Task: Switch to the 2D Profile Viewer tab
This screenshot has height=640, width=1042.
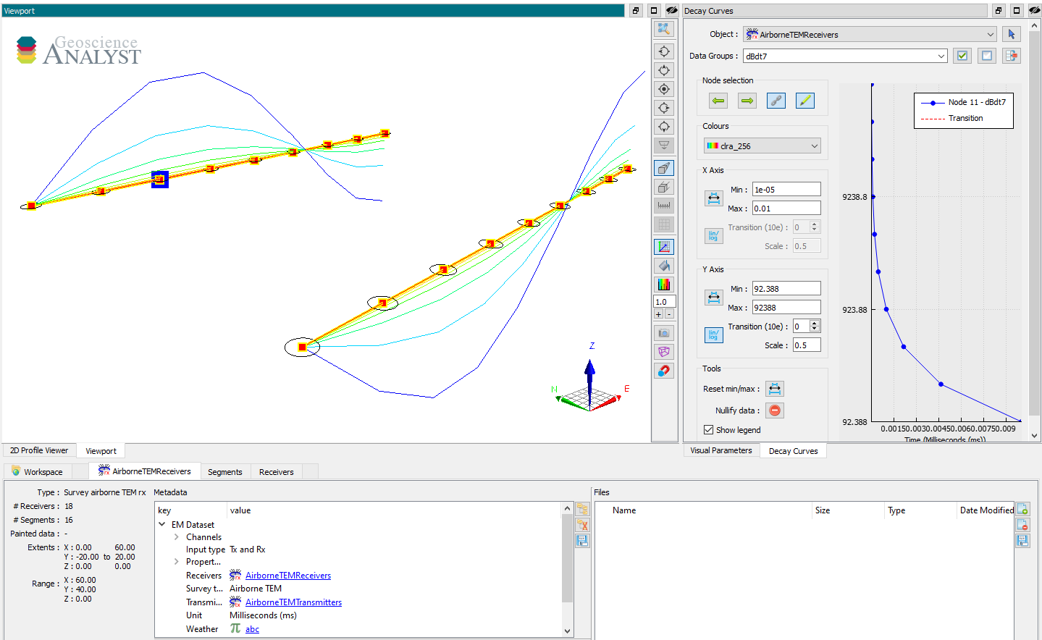Action: [x=39, y=450]
